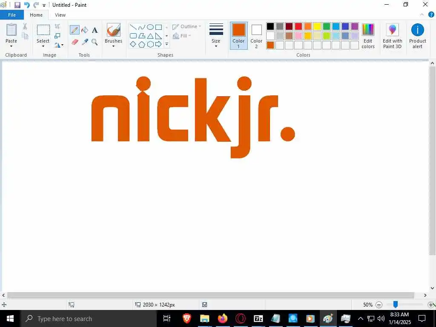The height and width of the screenshot is (327, 436).
Task: Choose the Oval shape
Action: (x=150, y=27)
